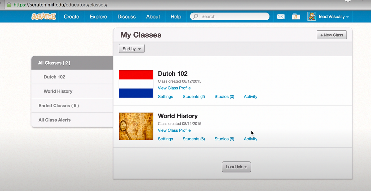Click the Dutch flag class thumbnail
The image size is (371, 191).
(x=136, y=84)
